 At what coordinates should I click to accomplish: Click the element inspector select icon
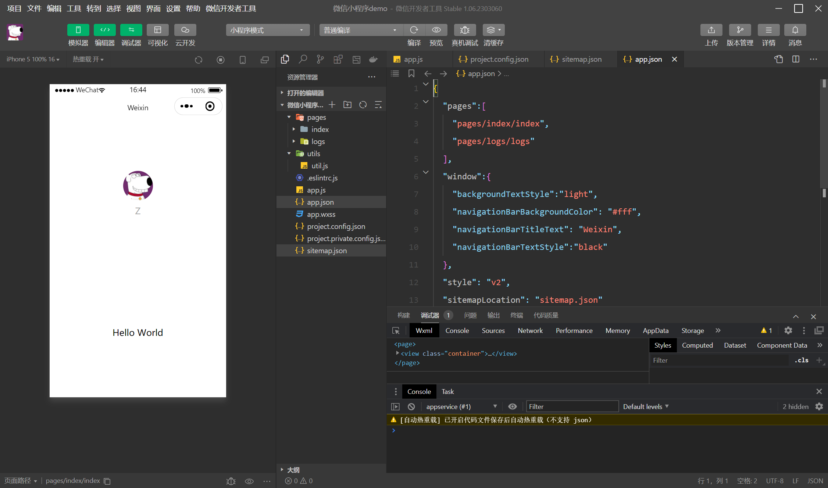pyautogui.click(x=396, y=331)
